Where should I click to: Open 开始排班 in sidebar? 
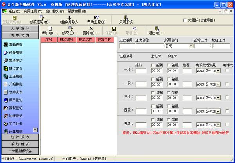click(x=13, y=84)
